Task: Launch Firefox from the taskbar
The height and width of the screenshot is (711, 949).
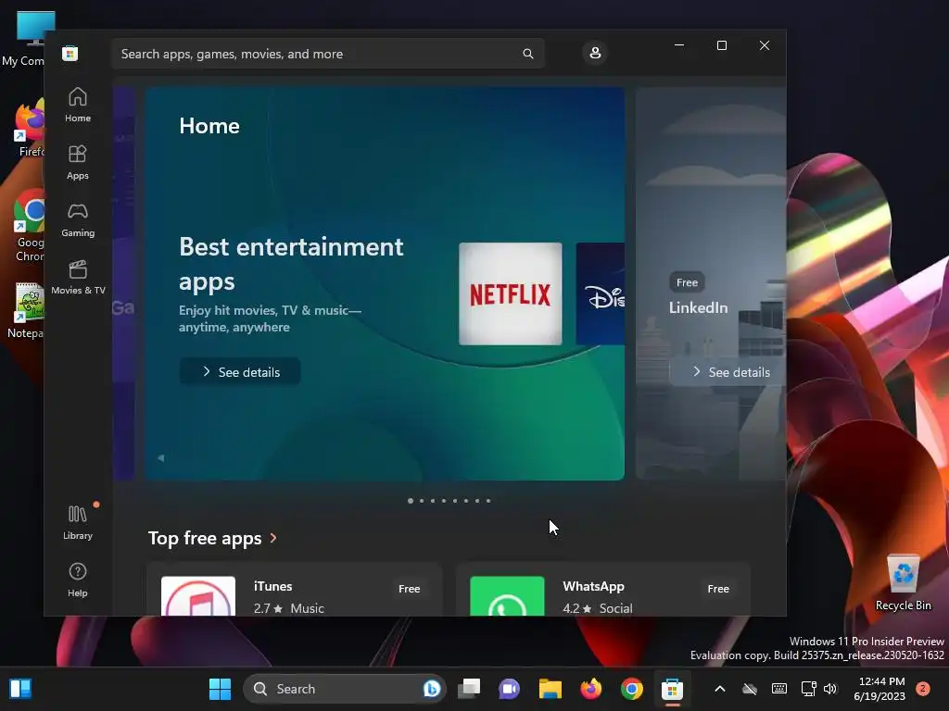Action: [x=590, y=689]
